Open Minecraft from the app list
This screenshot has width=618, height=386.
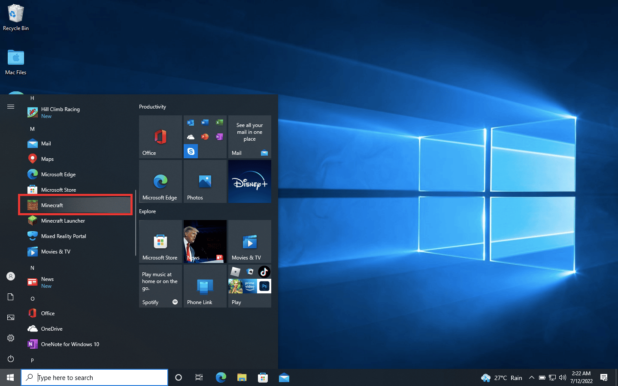pos(76,205)
